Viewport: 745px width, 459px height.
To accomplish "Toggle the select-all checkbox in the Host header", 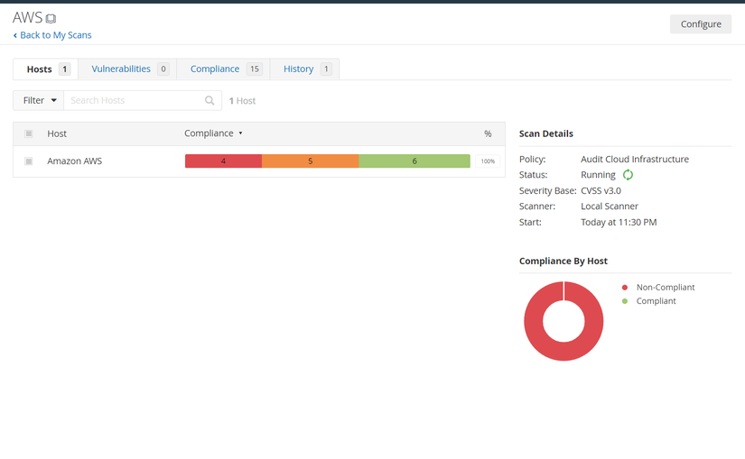I will point(29,133).
